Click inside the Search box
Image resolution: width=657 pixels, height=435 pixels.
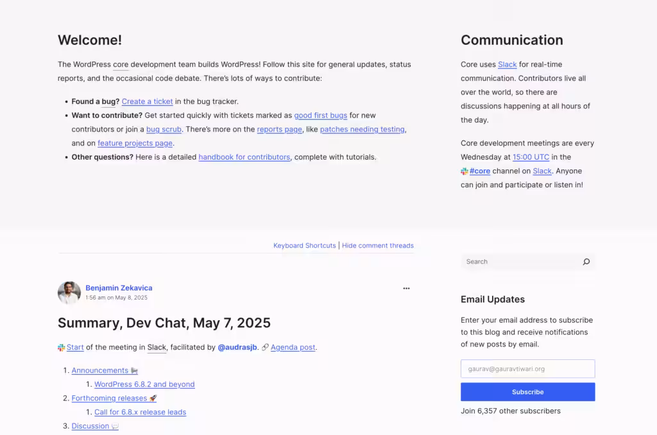pos(513,262)
